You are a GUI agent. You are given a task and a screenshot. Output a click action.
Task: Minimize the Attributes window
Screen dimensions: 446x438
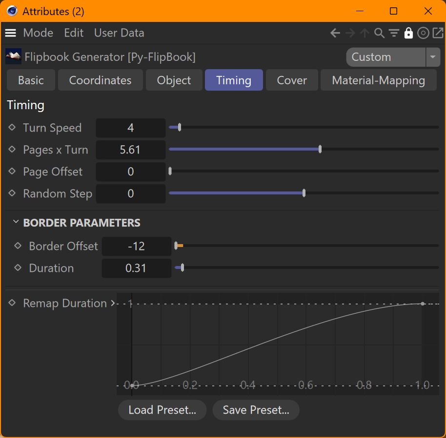pyautogui.click(x=360, y=11)
